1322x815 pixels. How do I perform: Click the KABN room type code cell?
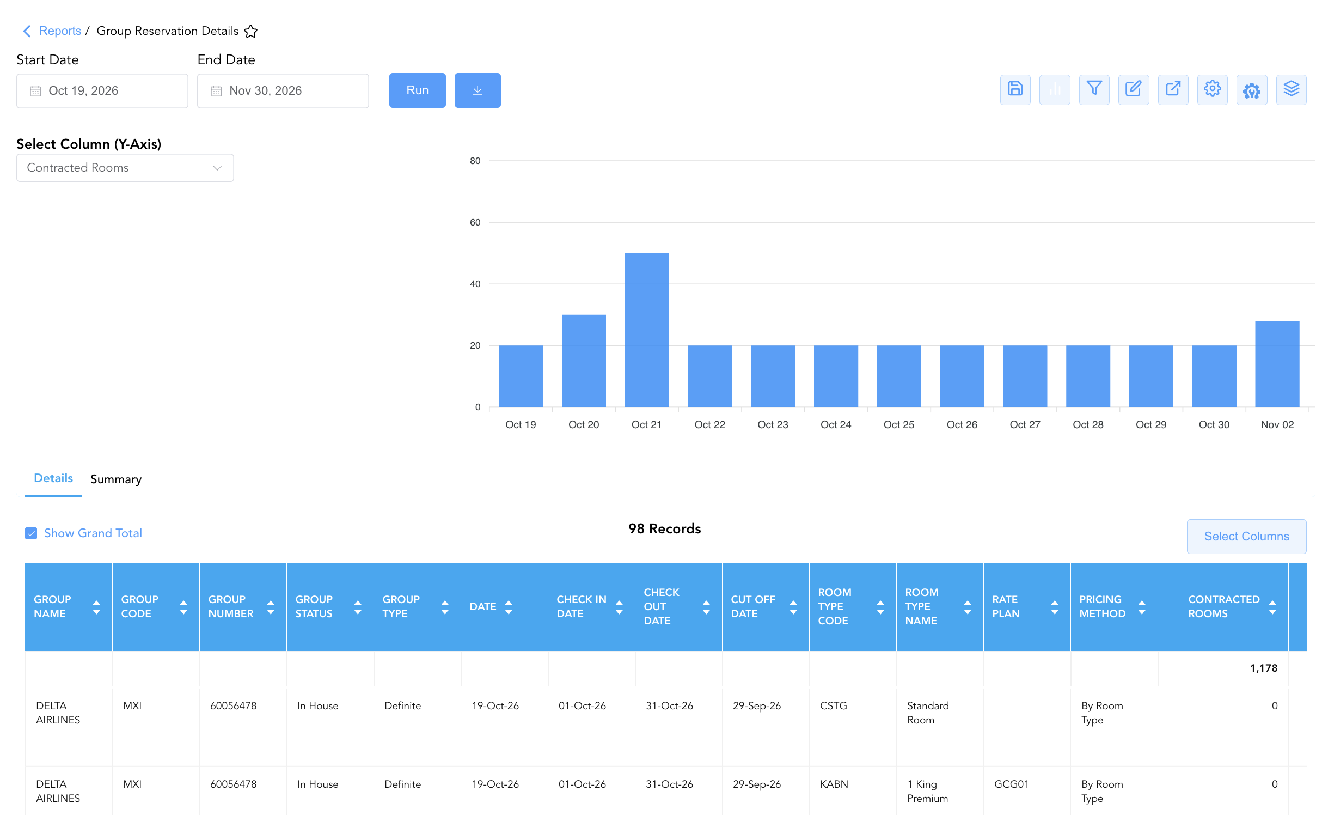coord(834,784)
